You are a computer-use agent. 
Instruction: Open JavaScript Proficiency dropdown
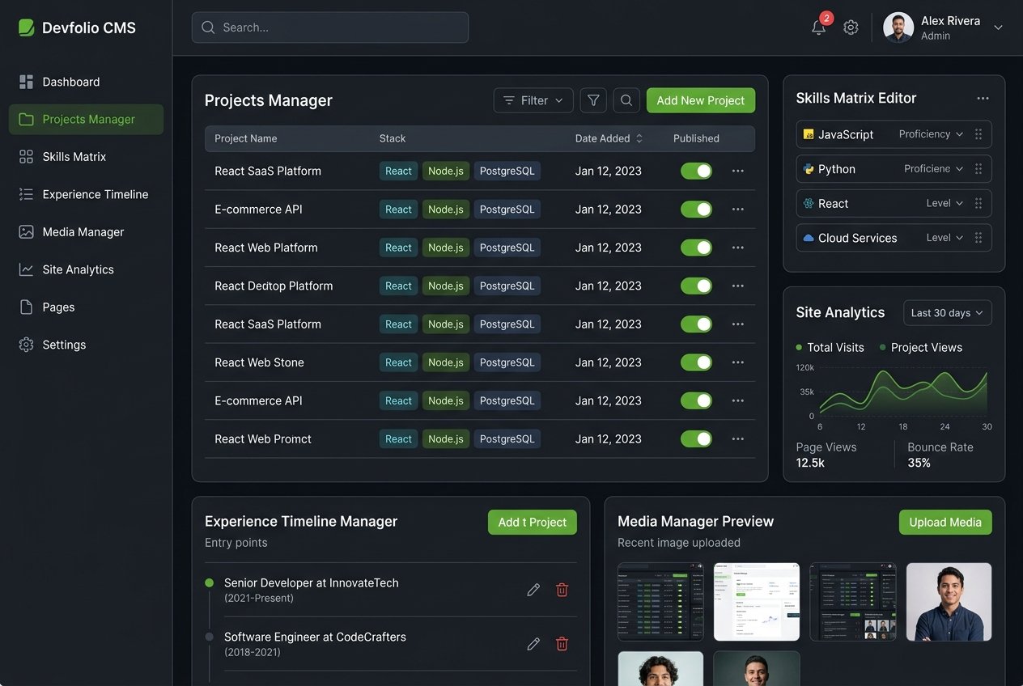[x=931, y=134]
